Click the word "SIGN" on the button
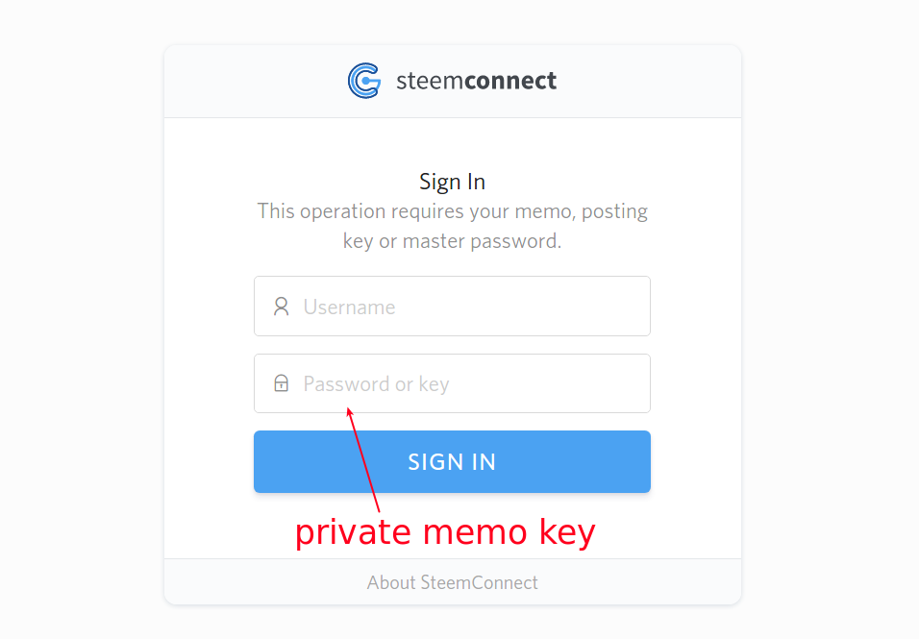Screen dimensions: 919x639 [x=428, y=462]
